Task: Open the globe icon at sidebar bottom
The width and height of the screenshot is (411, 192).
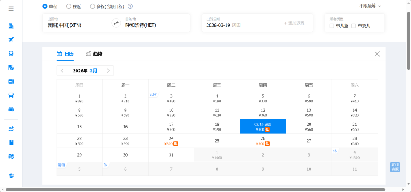Action: (x=11, y=176)
